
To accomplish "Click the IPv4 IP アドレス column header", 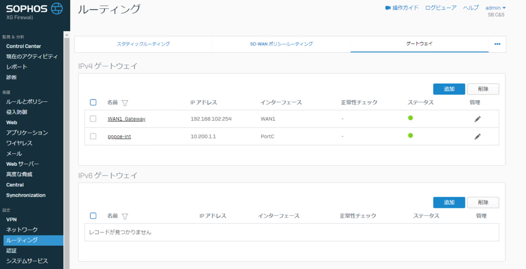I will pyautogui.click(x=204, y=102).
